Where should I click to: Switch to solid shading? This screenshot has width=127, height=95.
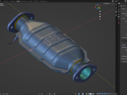point(90,94)
